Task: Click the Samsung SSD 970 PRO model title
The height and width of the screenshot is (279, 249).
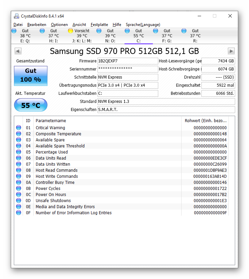Action: coord(124,51)
